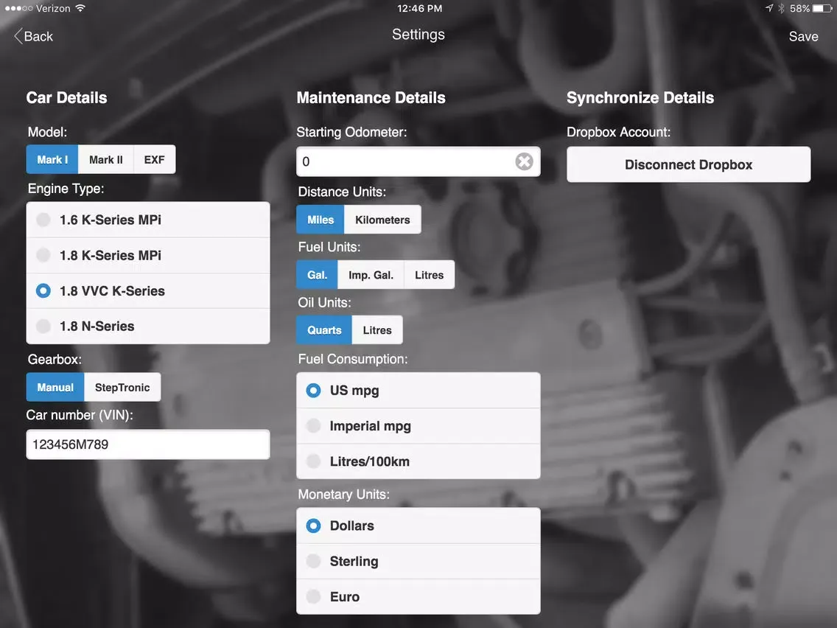The image size is (837, 628).
Task: Set fuel units to Gal.
Action: pyautogui.click(x=317, y=275)
